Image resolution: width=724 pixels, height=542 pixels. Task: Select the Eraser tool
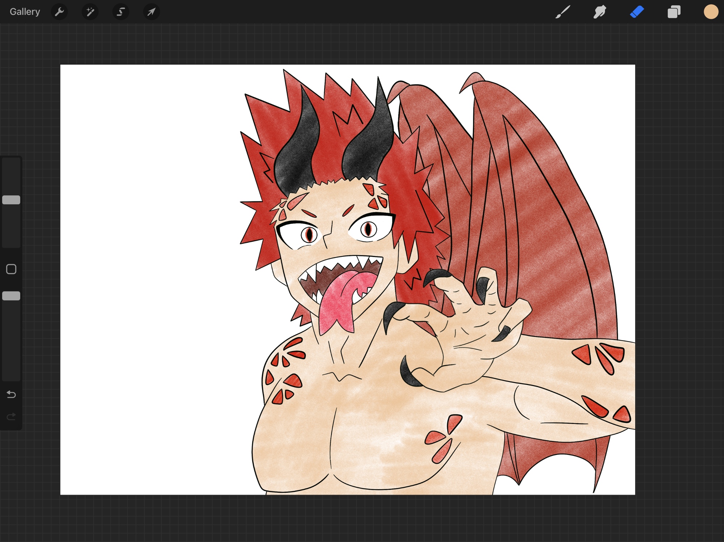pyautogui.click(x=637, y=12)
